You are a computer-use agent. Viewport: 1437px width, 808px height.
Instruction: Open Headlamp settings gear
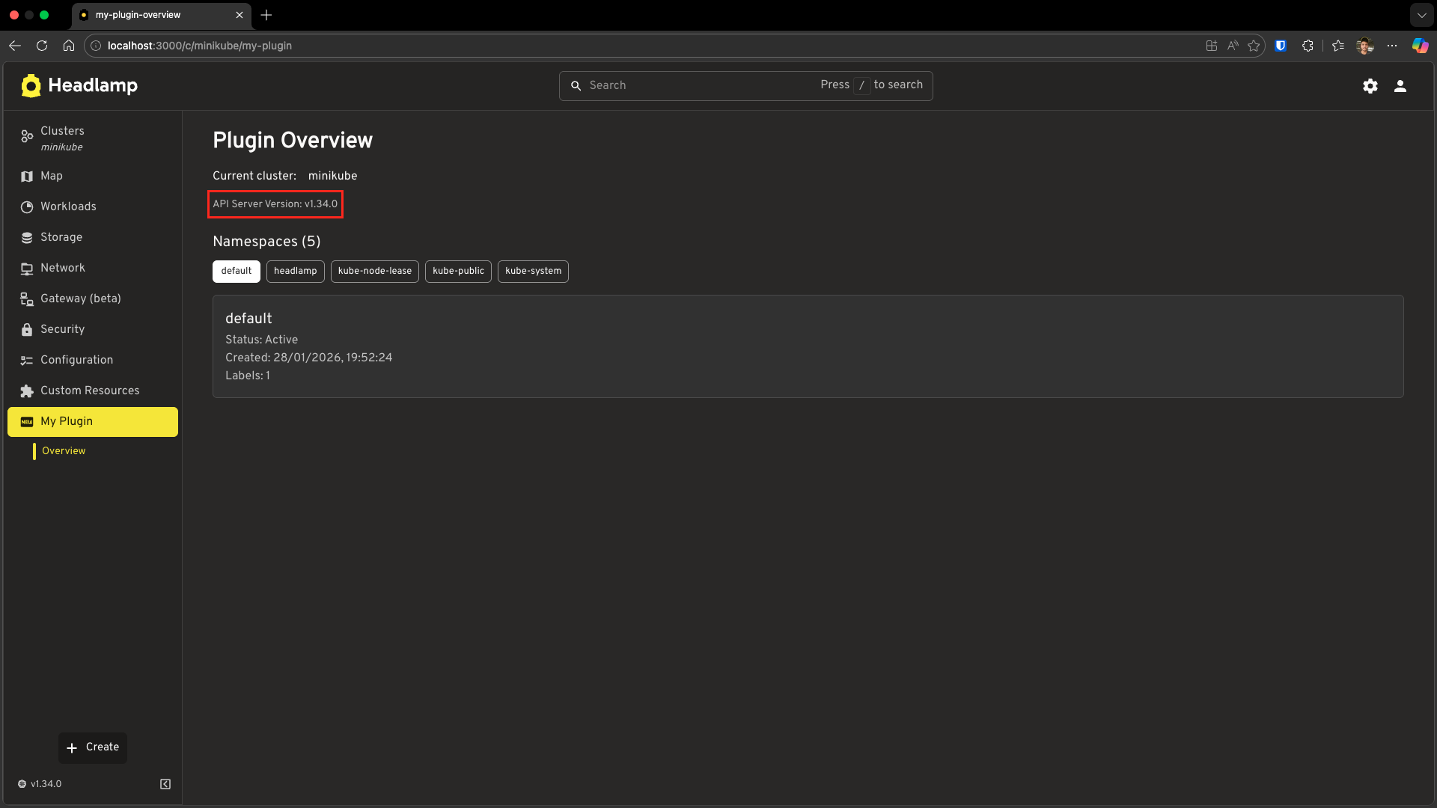coord(1370,85)
